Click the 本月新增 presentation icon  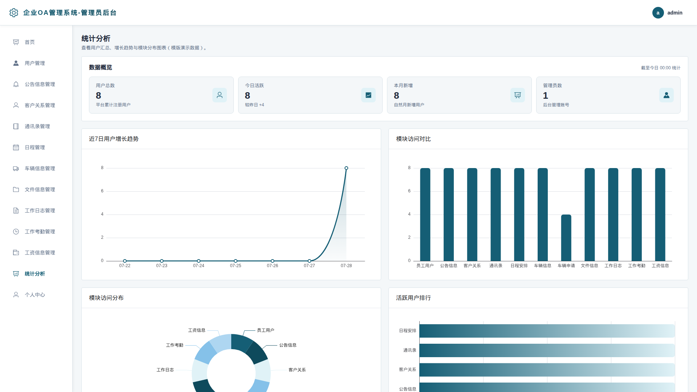pos(518,95)
